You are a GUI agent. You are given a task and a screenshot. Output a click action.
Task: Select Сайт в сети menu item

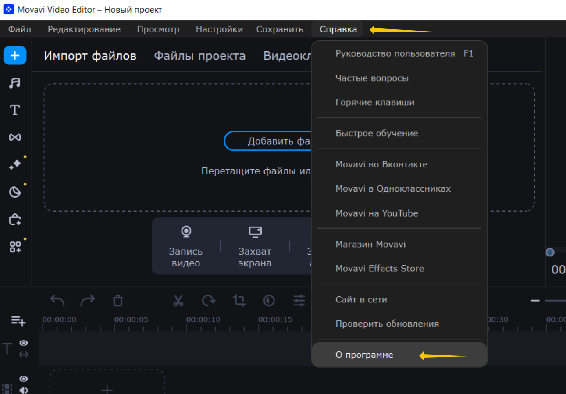coord(399,299)
